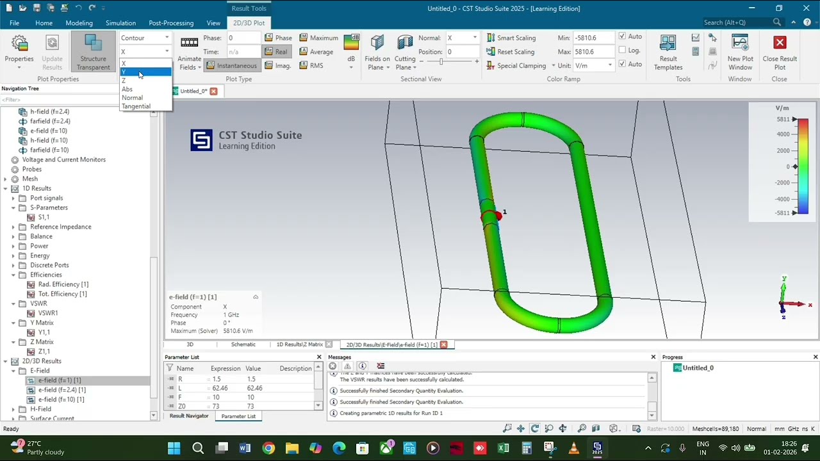Screen dimensions: 820x461
Task: Open Microsoft Word from taskbar
Action: [245, 448]
